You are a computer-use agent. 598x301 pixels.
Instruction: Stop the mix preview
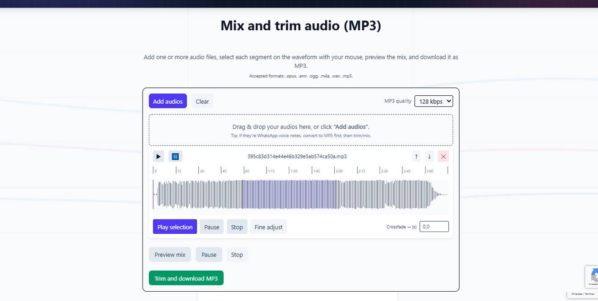(237, 254)
